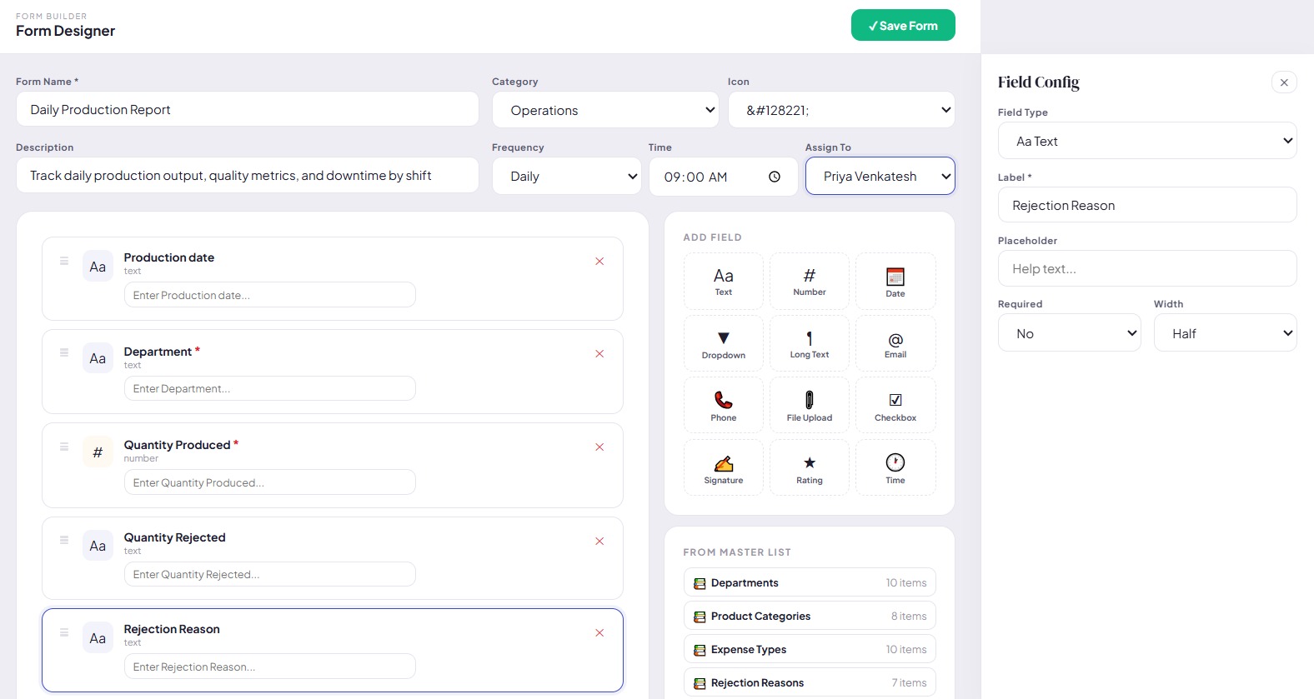Select the Rejection Reasons master list
The image size is (1314, 699).
coord(810,682)
